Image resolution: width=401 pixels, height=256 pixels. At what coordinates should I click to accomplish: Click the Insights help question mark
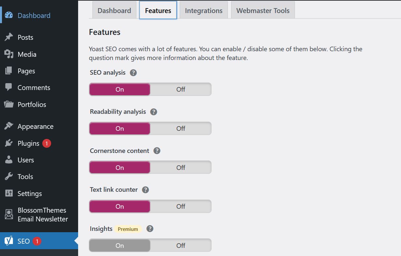pos(150,229)
